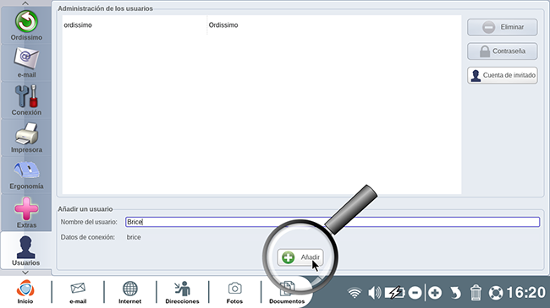Open the Impresora settings section
The width and height of the screenshot is (550, 308).
(26, 138)
